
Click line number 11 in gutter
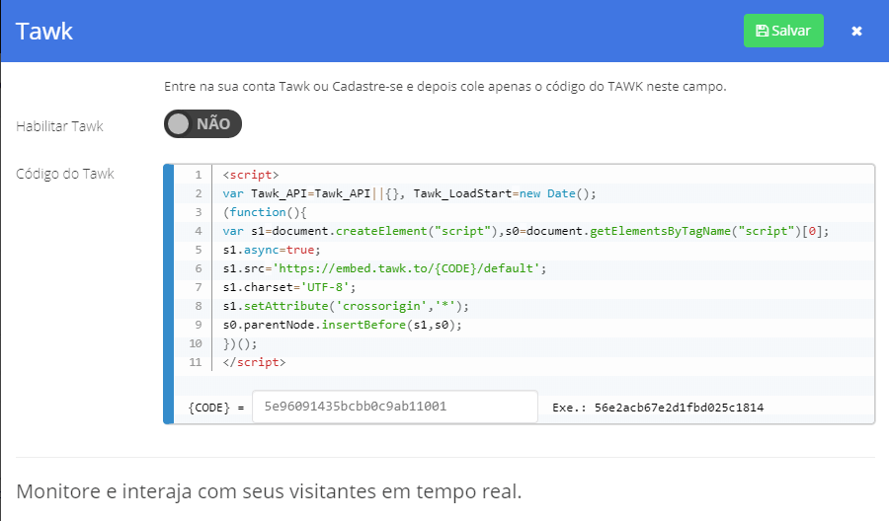(x=195, y=362)
